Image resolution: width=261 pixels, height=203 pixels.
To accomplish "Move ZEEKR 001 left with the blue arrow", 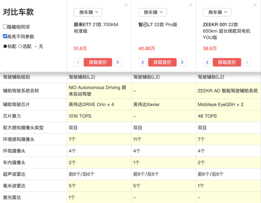I will click(207, 62).
